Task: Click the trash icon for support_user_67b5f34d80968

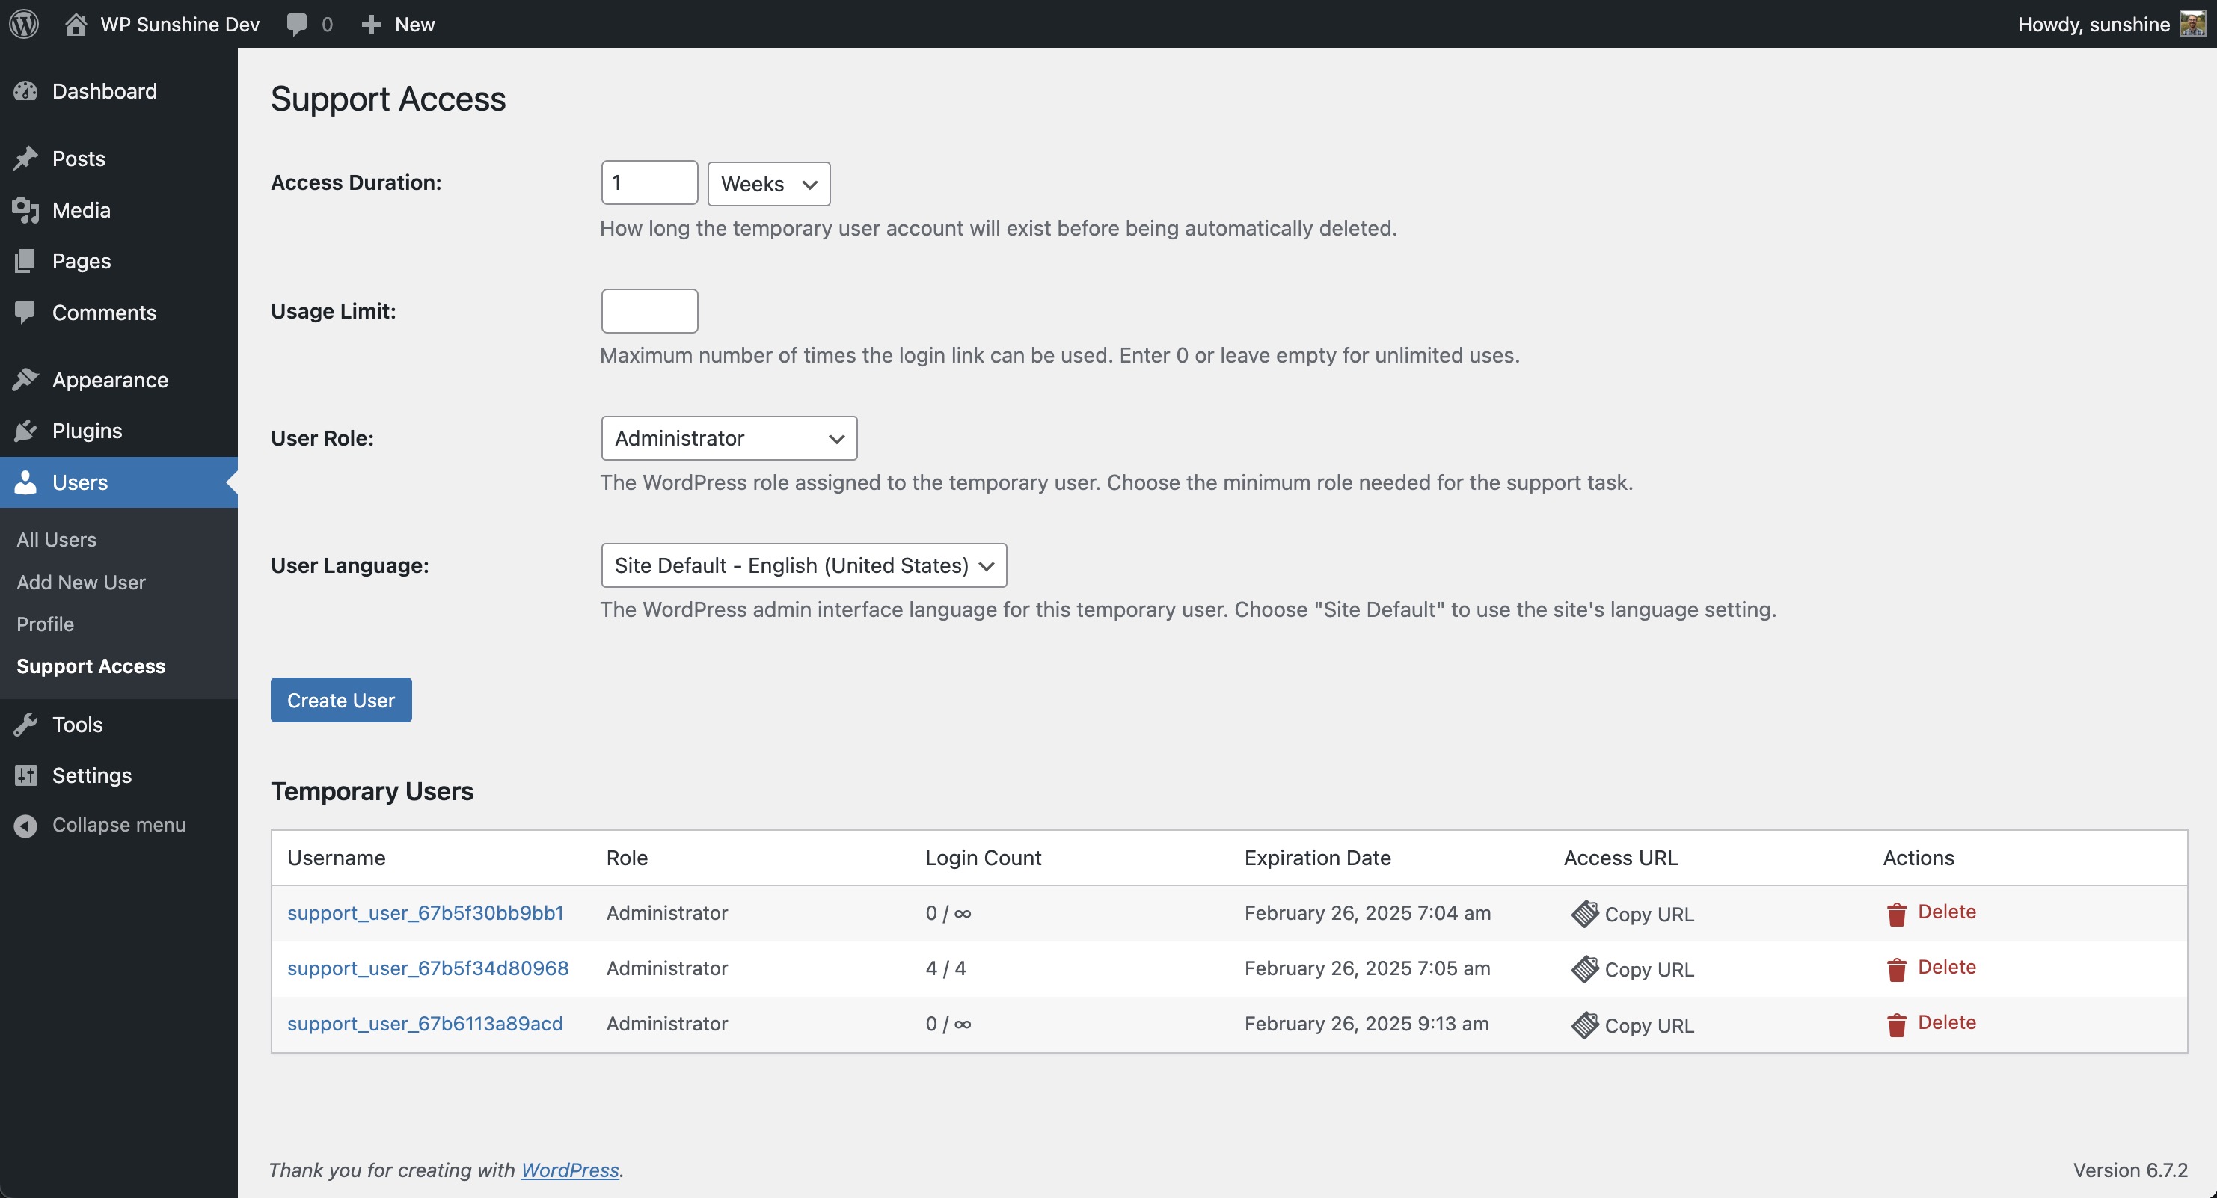Action: pyautogui.click(x=1896, y=969)
